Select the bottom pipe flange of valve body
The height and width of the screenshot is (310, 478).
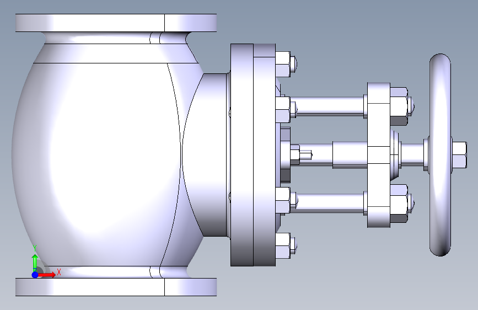point(116,287)
